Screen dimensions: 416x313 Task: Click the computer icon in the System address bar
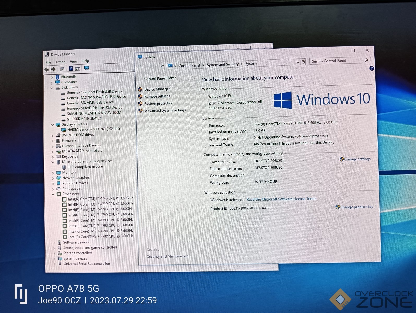170,66
